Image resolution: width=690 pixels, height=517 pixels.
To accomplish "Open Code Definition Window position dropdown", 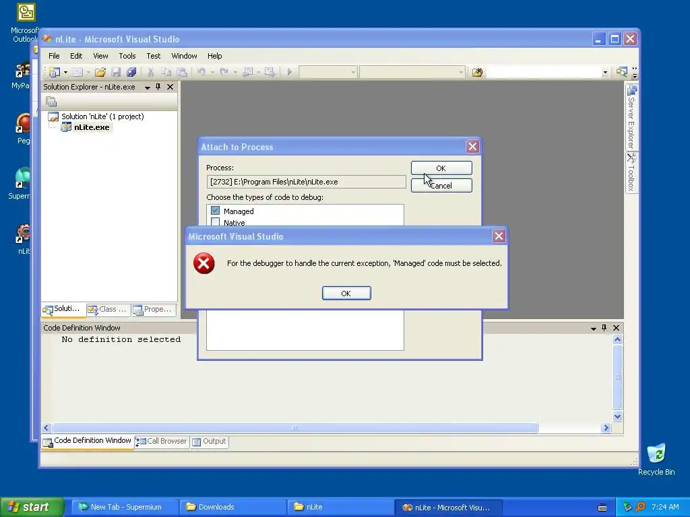I will coord(593,329).
